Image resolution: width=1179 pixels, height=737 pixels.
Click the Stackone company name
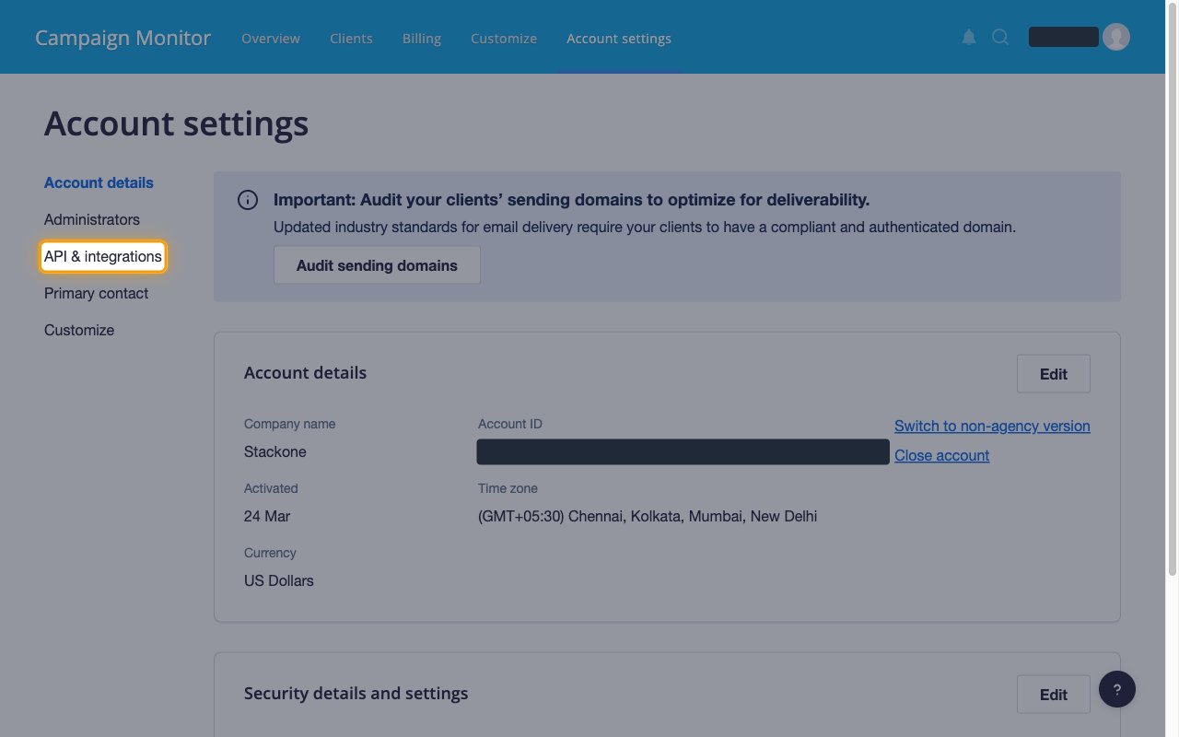pyautogui.click(x=274, y=451)
